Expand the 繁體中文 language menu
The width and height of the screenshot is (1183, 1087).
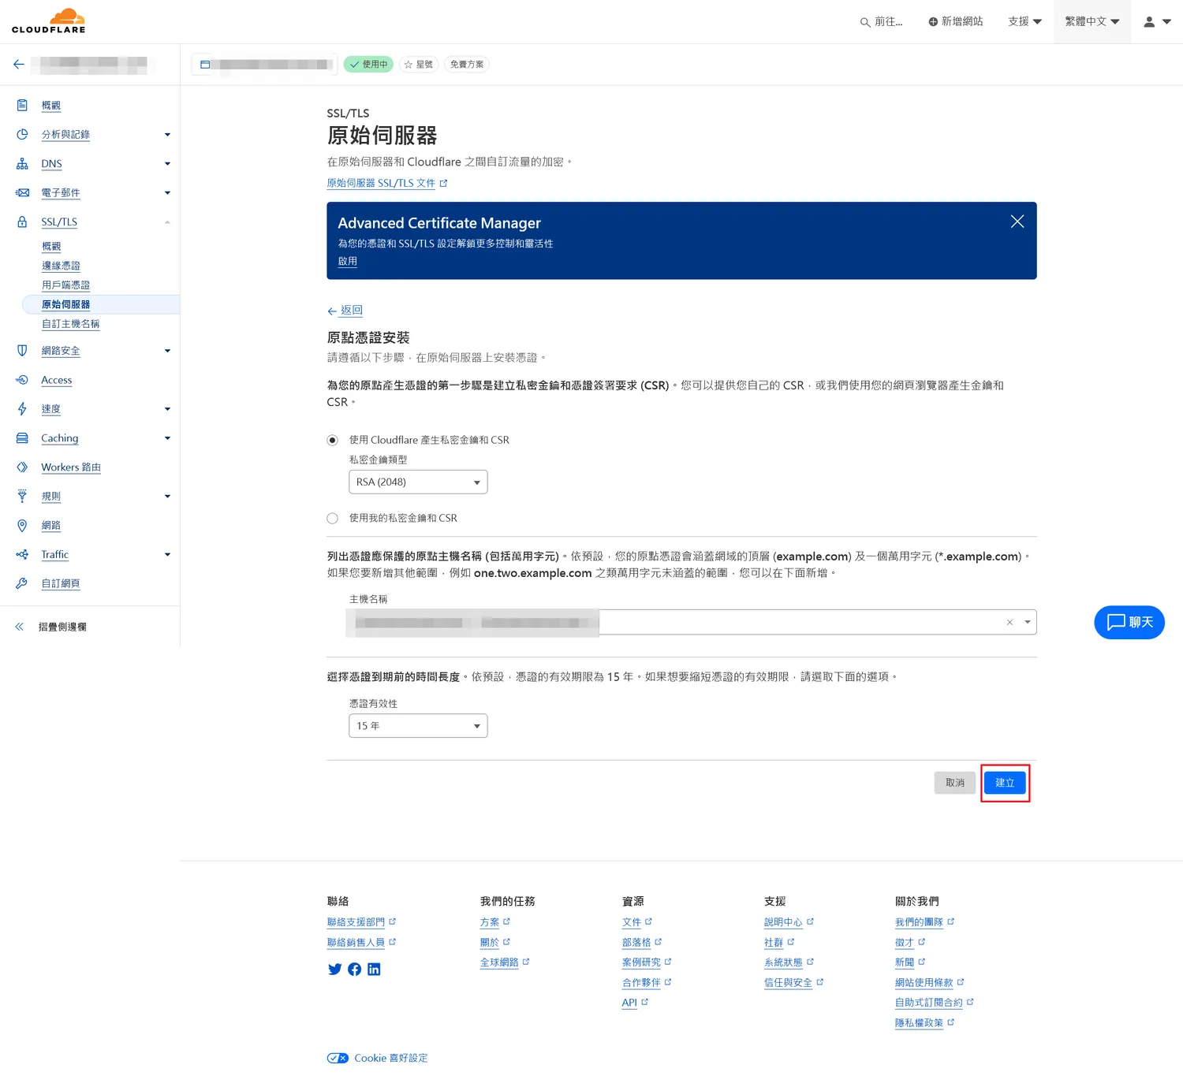tap(1092, 22)
